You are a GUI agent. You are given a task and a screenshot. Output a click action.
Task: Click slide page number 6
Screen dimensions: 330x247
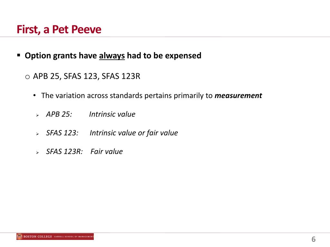(x=314, y=239)
